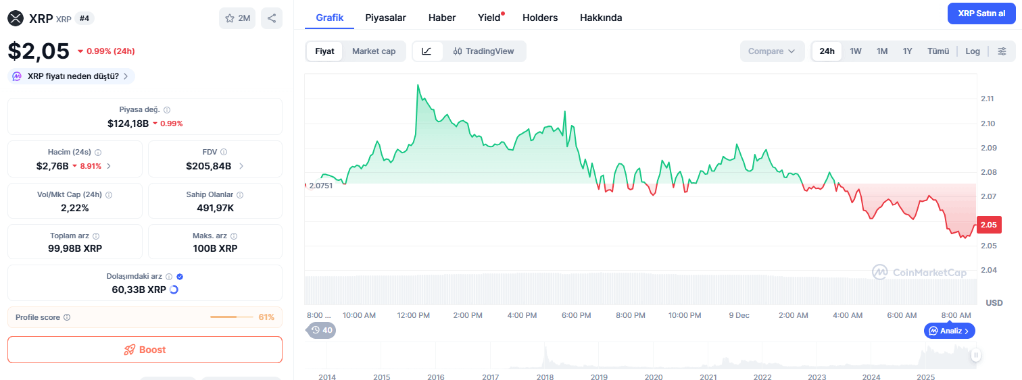Click the history clock 40 badge
1022x380 pixels.
pyautogui.click(x=322, y=330)
